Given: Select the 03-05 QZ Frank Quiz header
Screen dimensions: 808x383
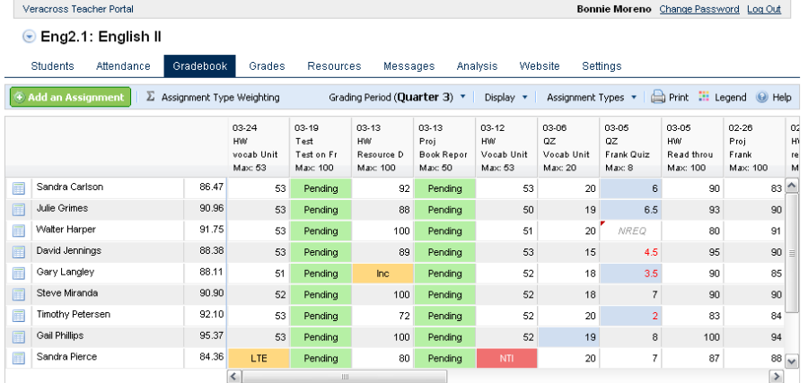Looking at the screenshot, I should (x=630, y=147).
